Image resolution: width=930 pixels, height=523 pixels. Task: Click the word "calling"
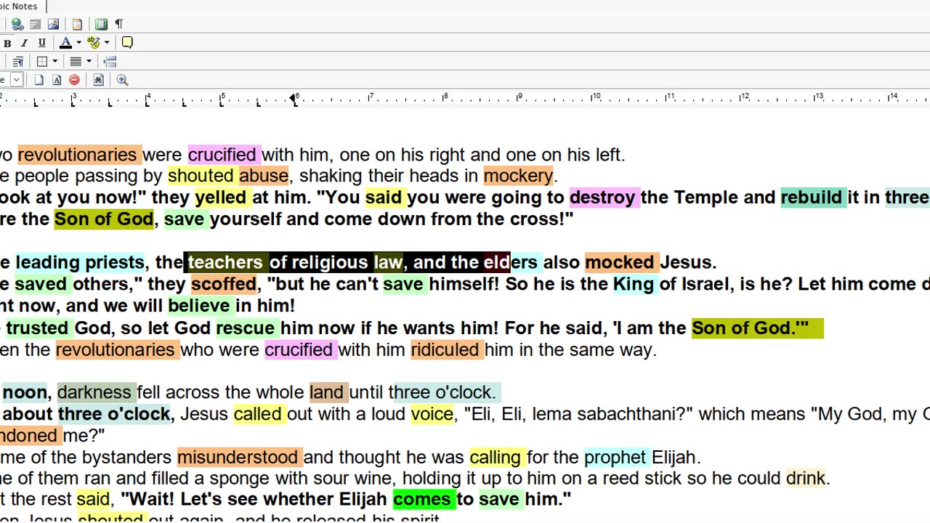[495, 457]
